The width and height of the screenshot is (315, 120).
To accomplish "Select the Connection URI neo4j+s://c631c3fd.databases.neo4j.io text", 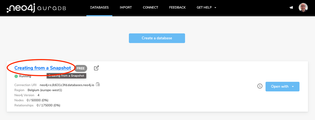I will (67, 85).
